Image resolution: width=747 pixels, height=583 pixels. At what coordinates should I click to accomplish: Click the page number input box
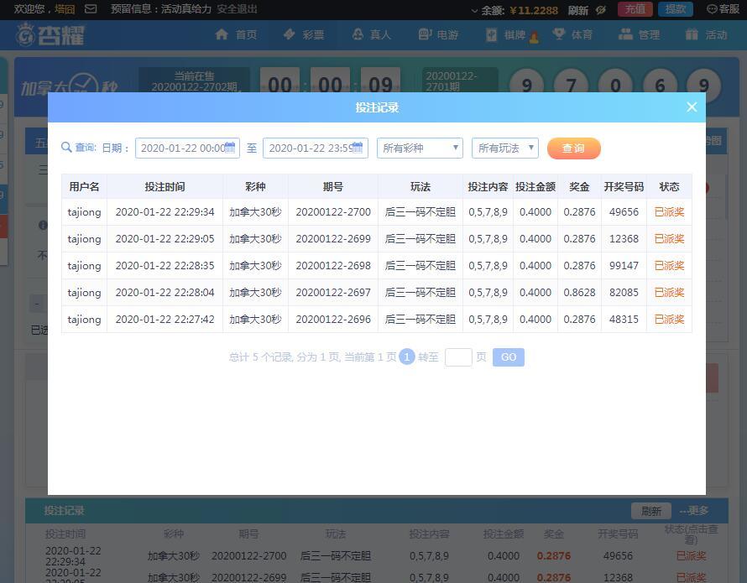click(458, 357)
